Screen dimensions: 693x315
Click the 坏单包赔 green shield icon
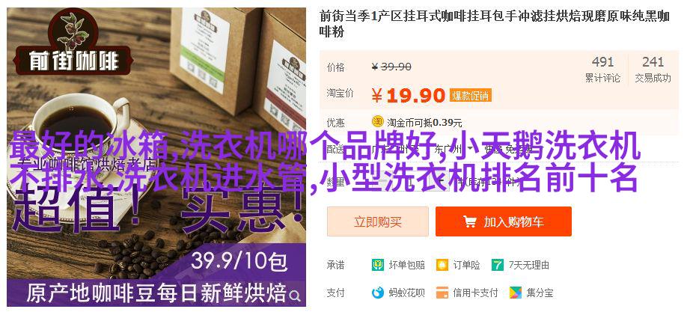(x=378, y=265)
